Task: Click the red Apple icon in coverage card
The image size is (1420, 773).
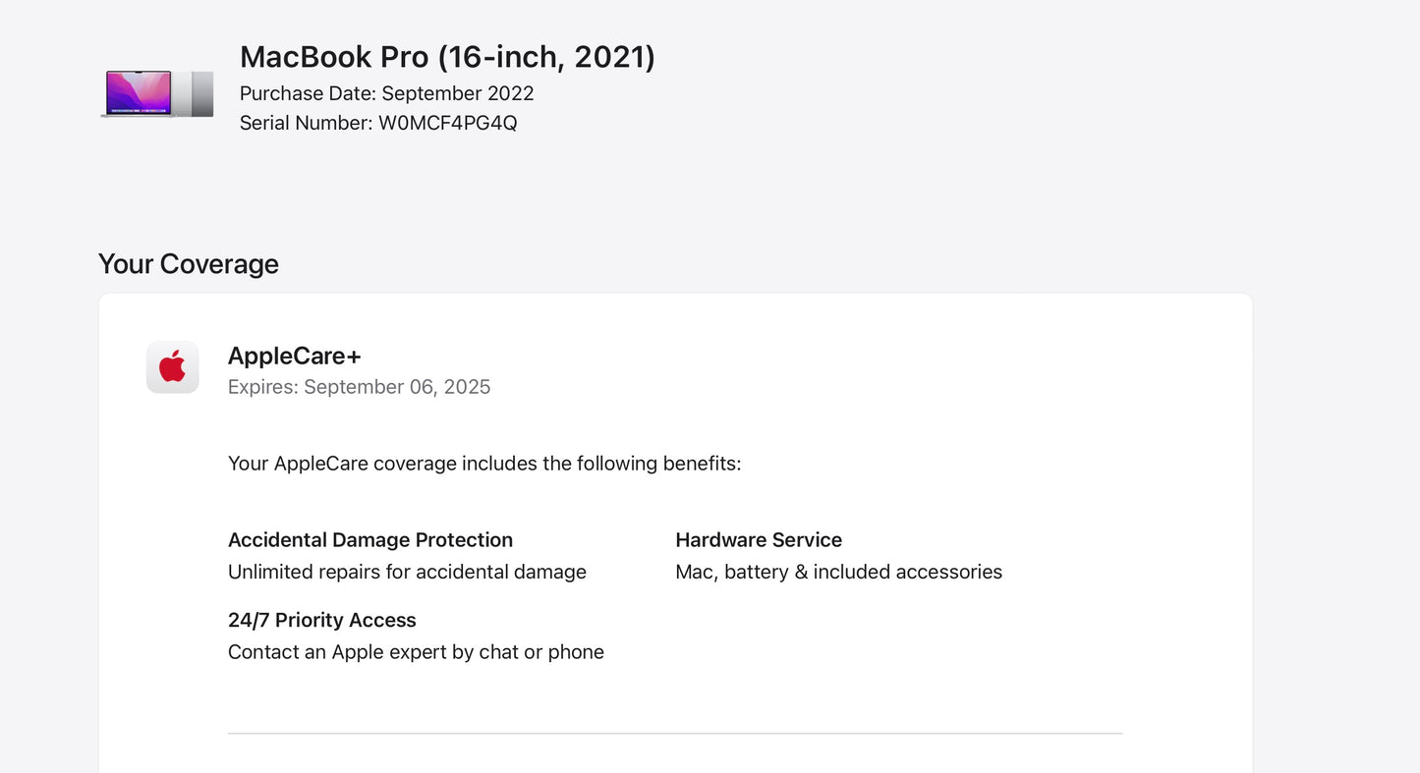Action: pos(172,366)
